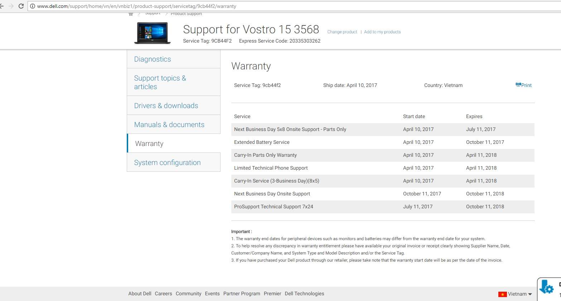Screen dimensions: 561x301
Task: Select 'Country: Vietnam' text
Action: tap(443, 85)
